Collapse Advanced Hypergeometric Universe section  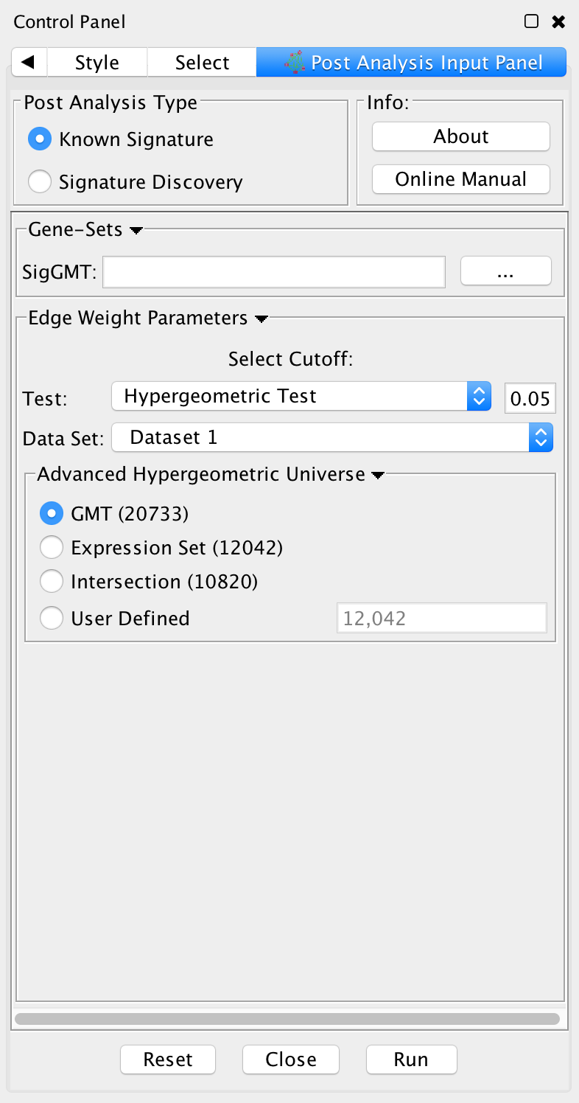[x=377, y=475]
